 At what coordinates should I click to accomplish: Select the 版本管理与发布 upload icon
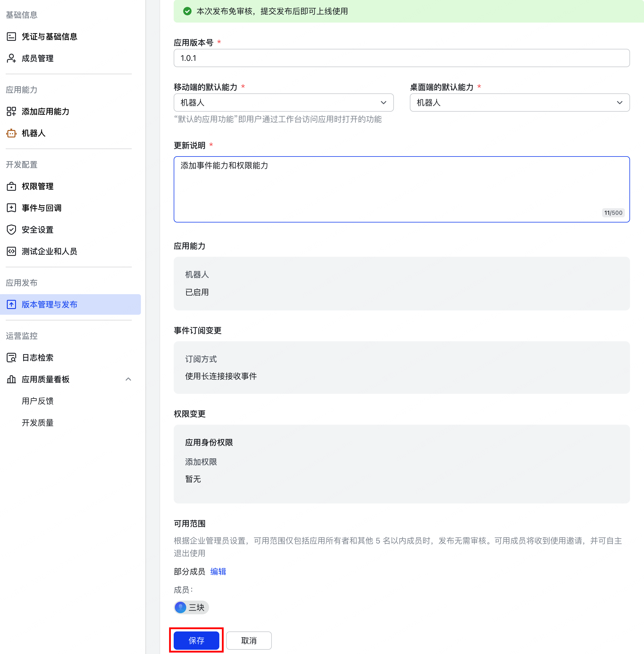(11, 304)
